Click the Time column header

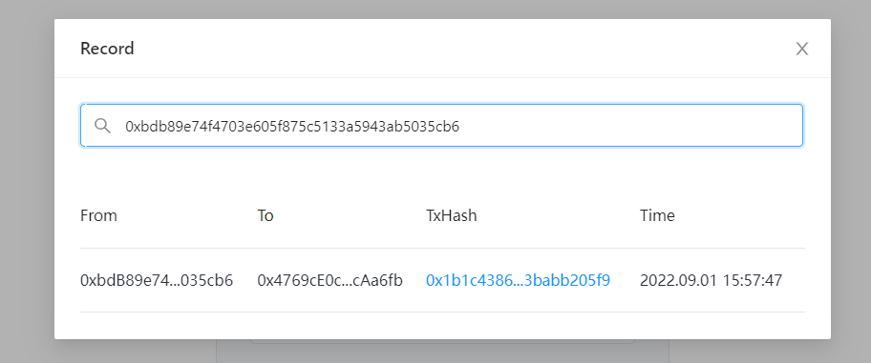pyautogui.click(x=657, y=215)
